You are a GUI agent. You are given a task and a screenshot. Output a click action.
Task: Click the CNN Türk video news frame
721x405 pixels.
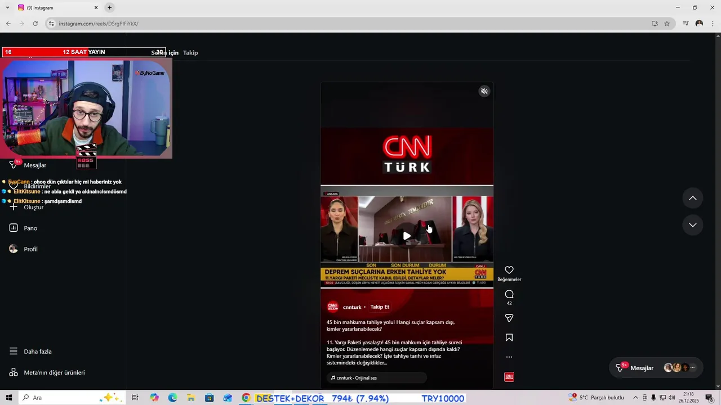click(407, 236)
